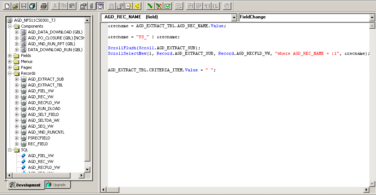The width and height of the screenshot is (376, 195).
Task: Click in the PeopleCode editor's blank area
Action: tap(235, 129)
